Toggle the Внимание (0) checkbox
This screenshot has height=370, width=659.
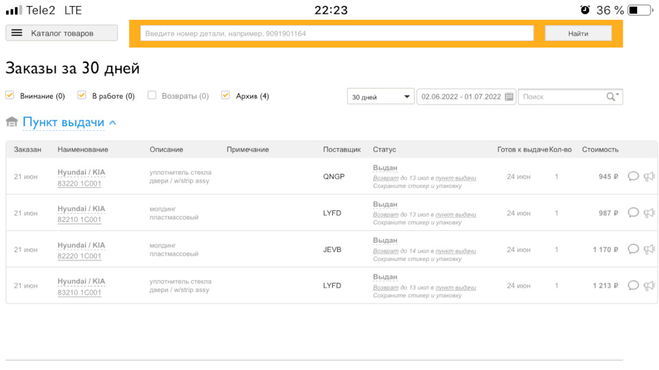[10, 95]
